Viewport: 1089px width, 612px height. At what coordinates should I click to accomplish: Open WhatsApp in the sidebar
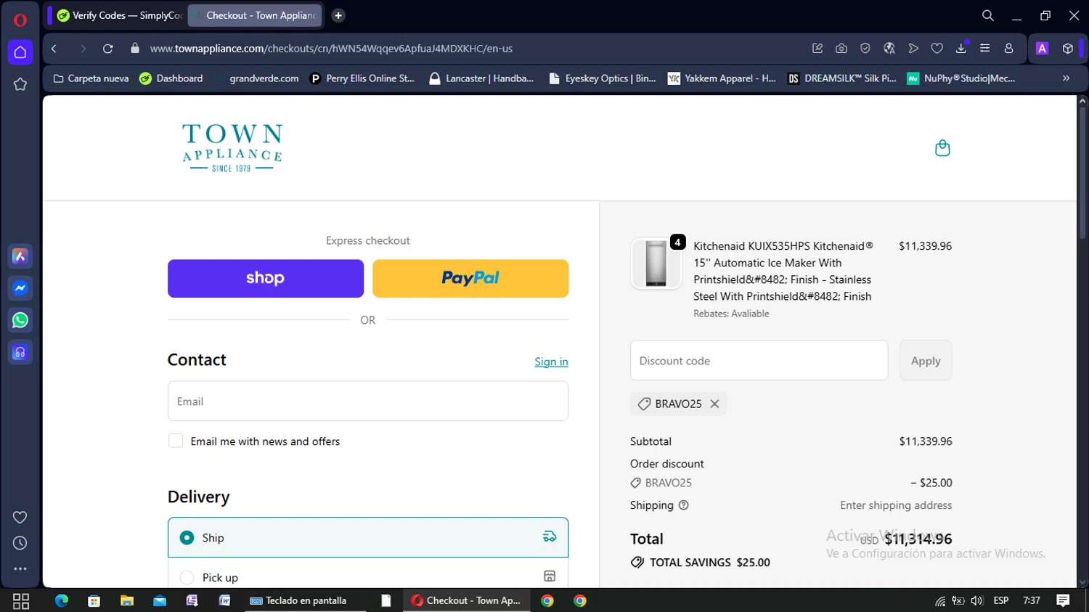pyautogui.click(x=20, y=320)
